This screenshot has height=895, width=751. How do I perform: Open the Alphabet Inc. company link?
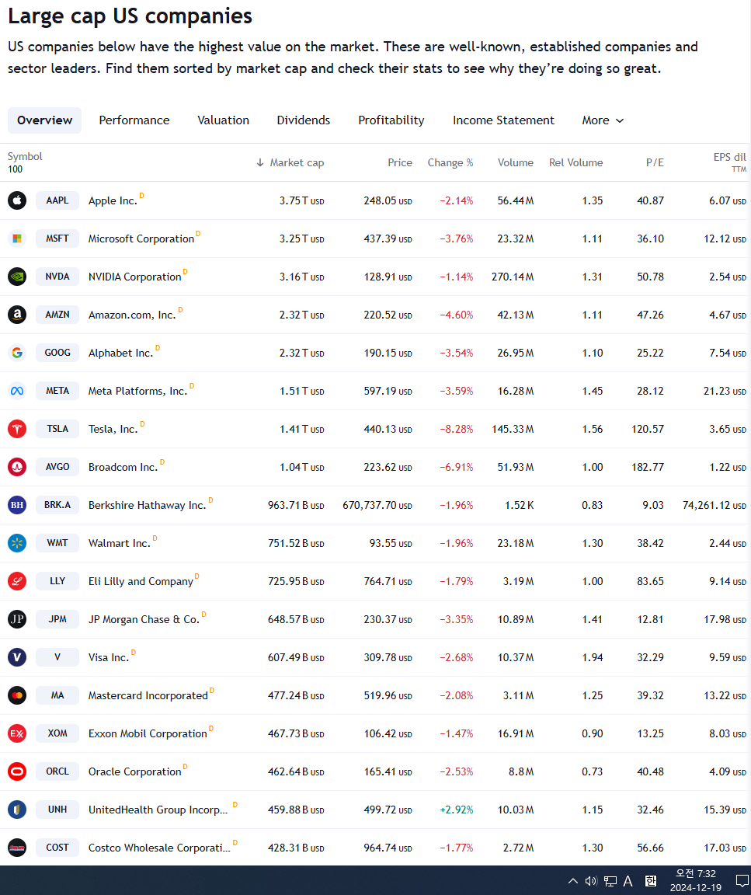click(x=120, y=353)
